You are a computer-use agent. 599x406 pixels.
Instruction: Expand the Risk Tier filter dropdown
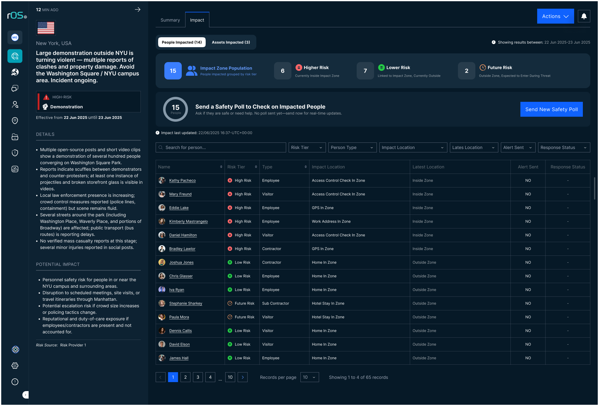coord(307,147)
